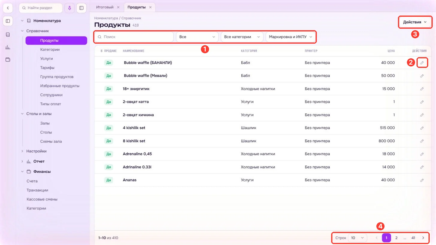436x245 pixels.
Task: Click the 515 000 price cell
Action: pos(387,128)
